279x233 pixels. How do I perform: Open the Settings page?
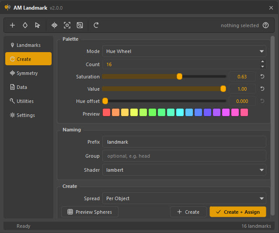tap(28, 115)
